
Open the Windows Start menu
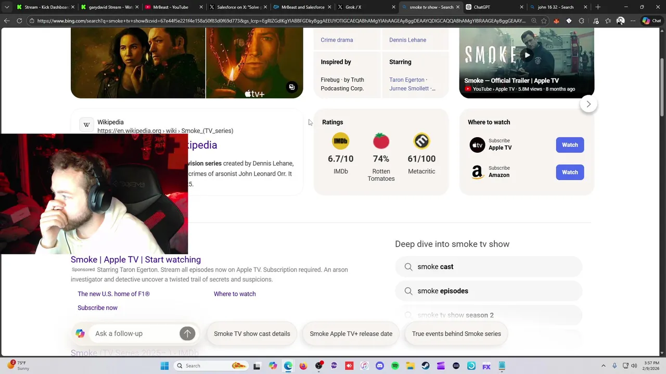(164, 366)
